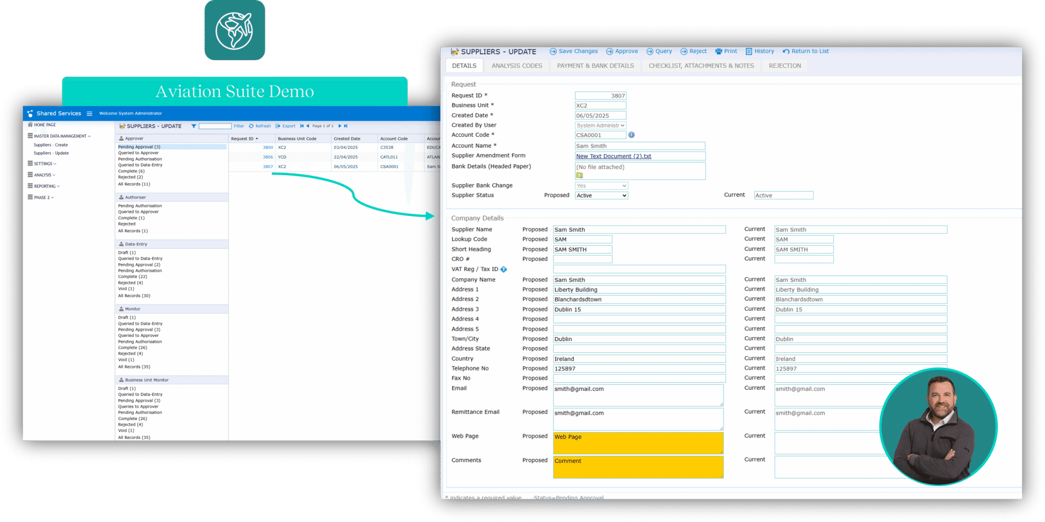
Task: Go to the last page of results
Action: (346, 126)
